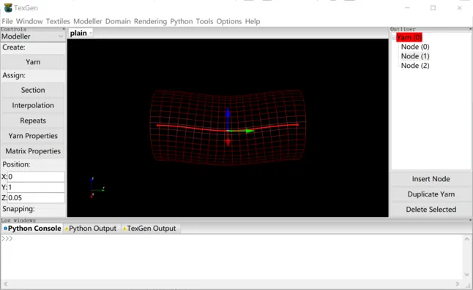
Task: Maximize the TexGen window
Action: pyautogui.click(x=433, y=8)
